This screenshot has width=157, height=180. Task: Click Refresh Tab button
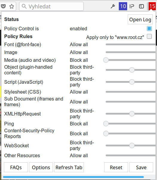pos(69,167)
